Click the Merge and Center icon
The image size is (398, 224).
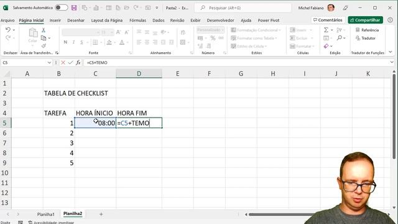tap(183, 42)
